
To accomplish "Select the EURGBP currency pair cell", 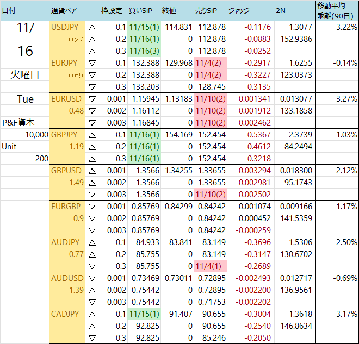I will (x=67, y=207).
